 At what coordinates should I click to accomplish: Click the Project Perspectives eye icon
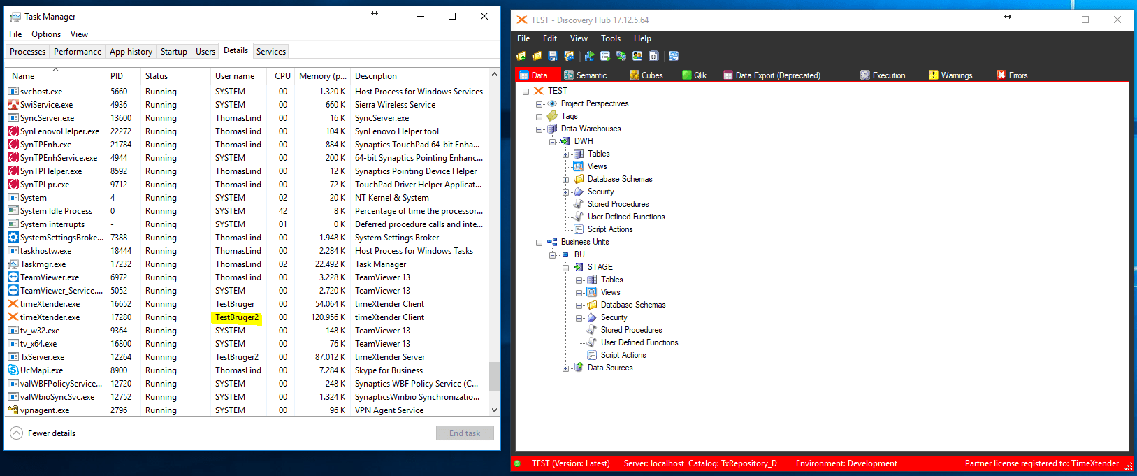coord(552,103)
